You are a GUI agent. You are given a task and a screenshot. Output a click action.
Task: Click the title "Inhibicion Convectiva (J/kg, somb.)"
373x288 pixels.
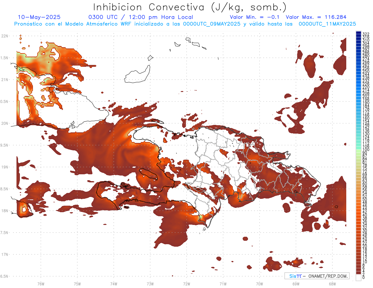[190, 7]
